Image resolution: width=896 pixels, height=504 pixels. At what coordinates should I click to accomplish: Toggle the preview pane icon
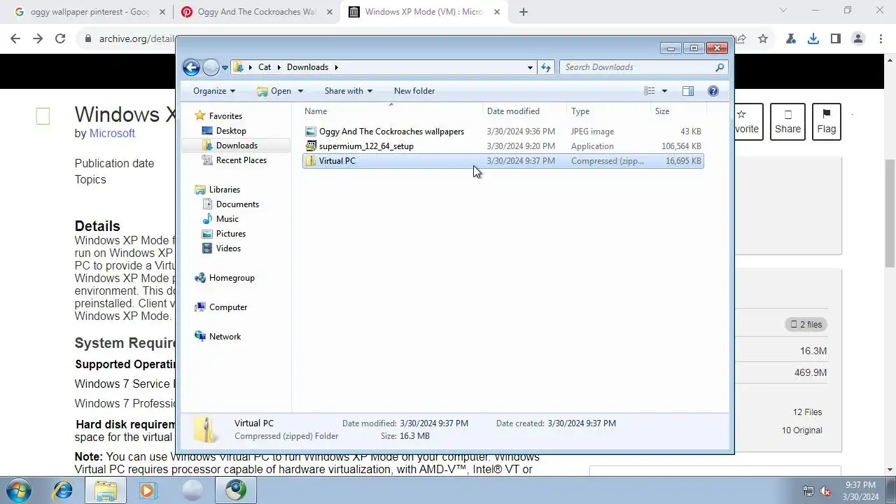(x=688, y=91)
